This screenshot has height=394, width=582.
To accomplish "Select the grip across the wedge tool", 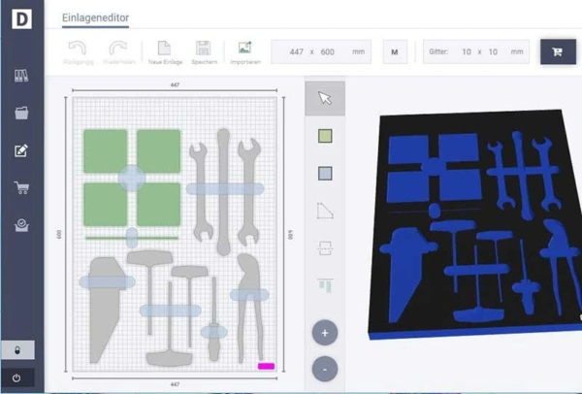I will click(107, 282).
